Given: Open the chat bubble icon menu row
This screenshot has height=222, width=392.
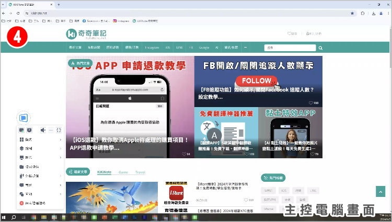Looking at the screenshot, I should tap(40, 185).
